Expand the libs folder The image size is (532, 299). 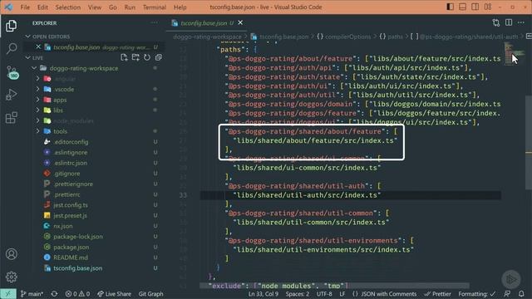37,110
